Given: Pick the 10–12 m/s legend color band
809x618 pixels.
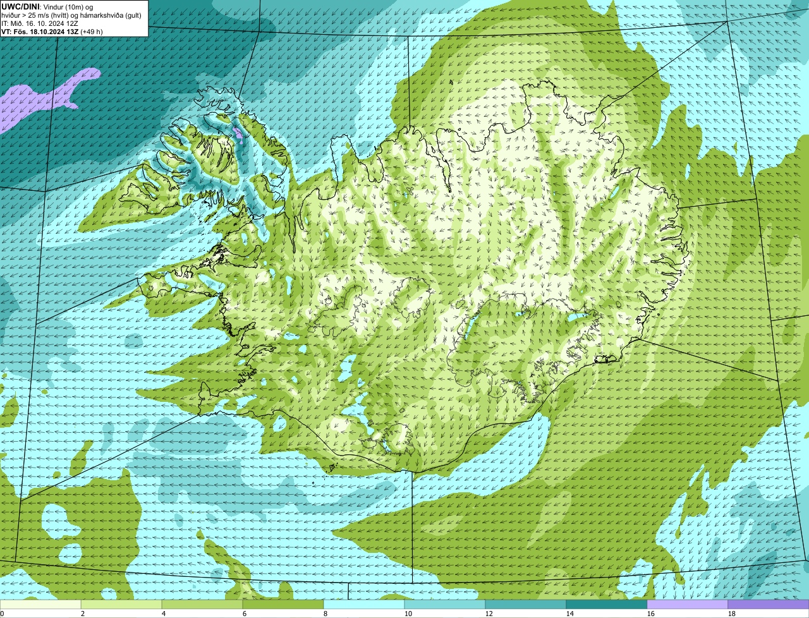Looking at the screenshot, I should point(445,605).
